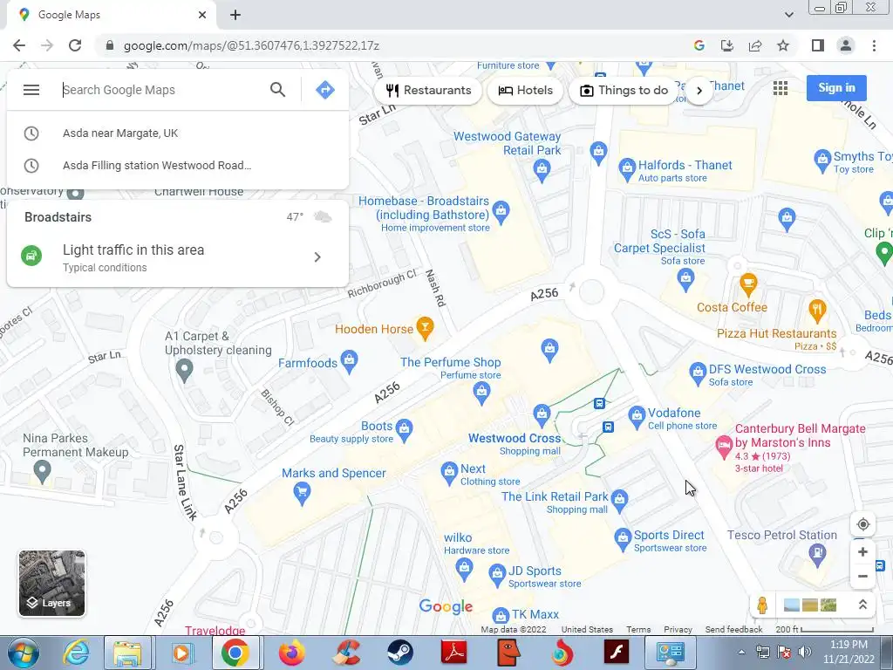
Task: Filter the map by Hotels
Action: pos(525,90)
